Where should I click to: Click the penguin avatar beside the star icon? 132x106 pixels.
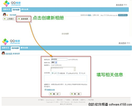[4, 14]
